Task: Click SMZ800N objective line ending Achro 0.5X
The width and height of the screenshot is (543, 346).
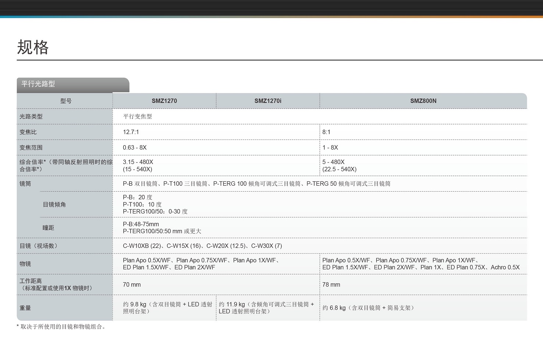Action: pos(421,267)
